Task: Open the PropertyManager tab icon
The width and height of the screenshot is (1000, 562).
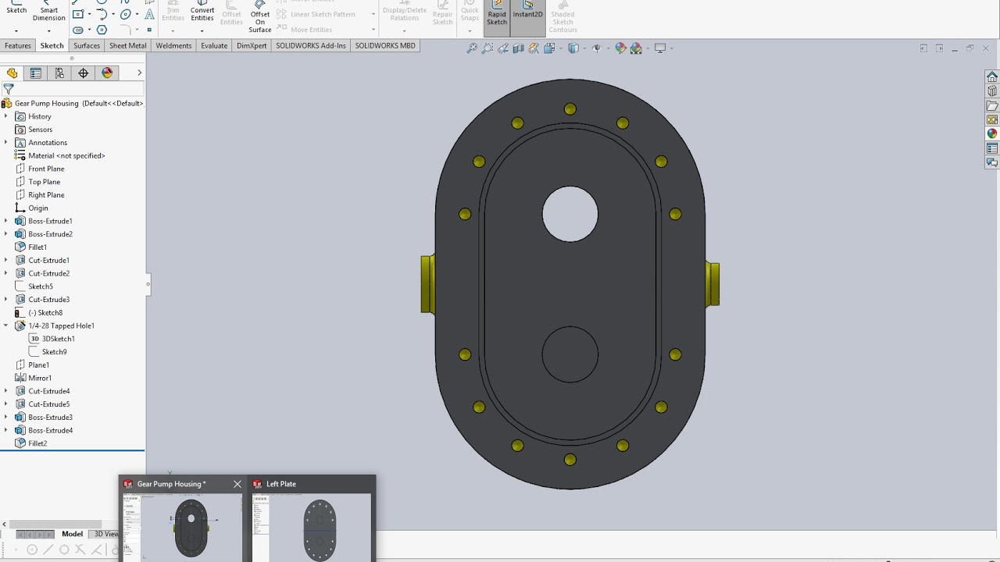Action: click(x=35, y=73)
